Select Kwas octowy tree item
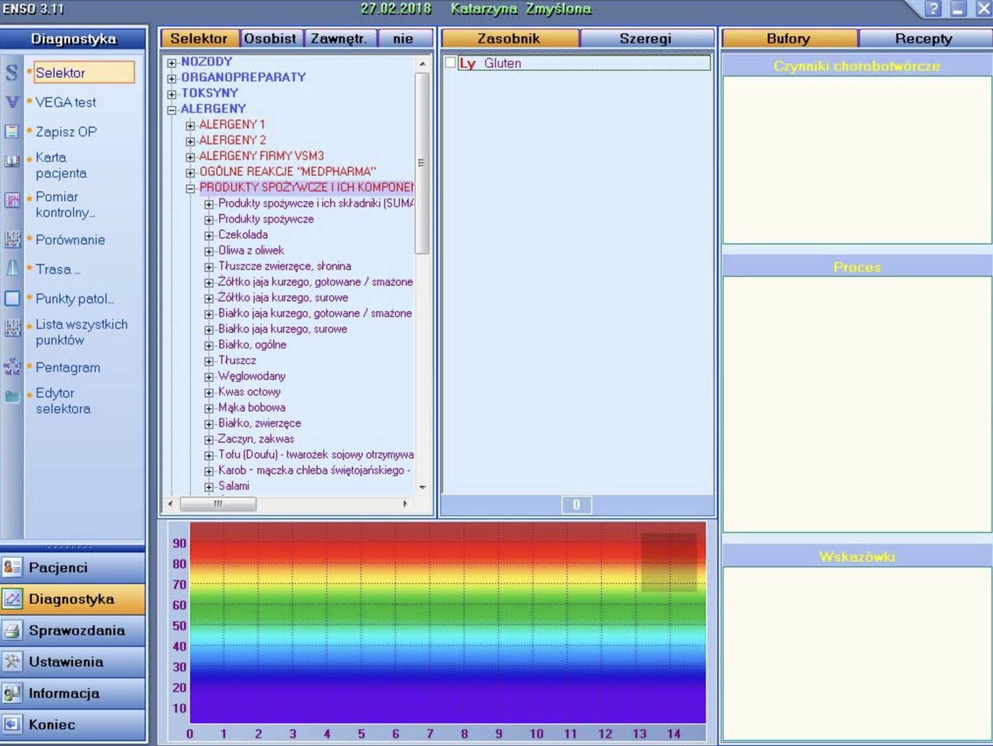Viewport: 993px width, 746px height. tap(249, 392)
